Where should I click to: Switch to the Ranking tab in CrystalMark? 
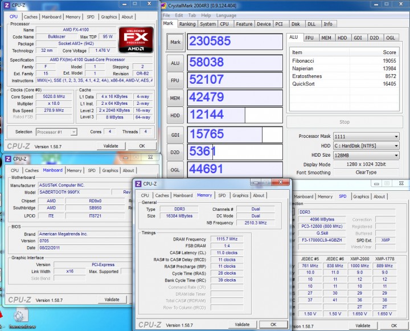(x=187, y=24)
